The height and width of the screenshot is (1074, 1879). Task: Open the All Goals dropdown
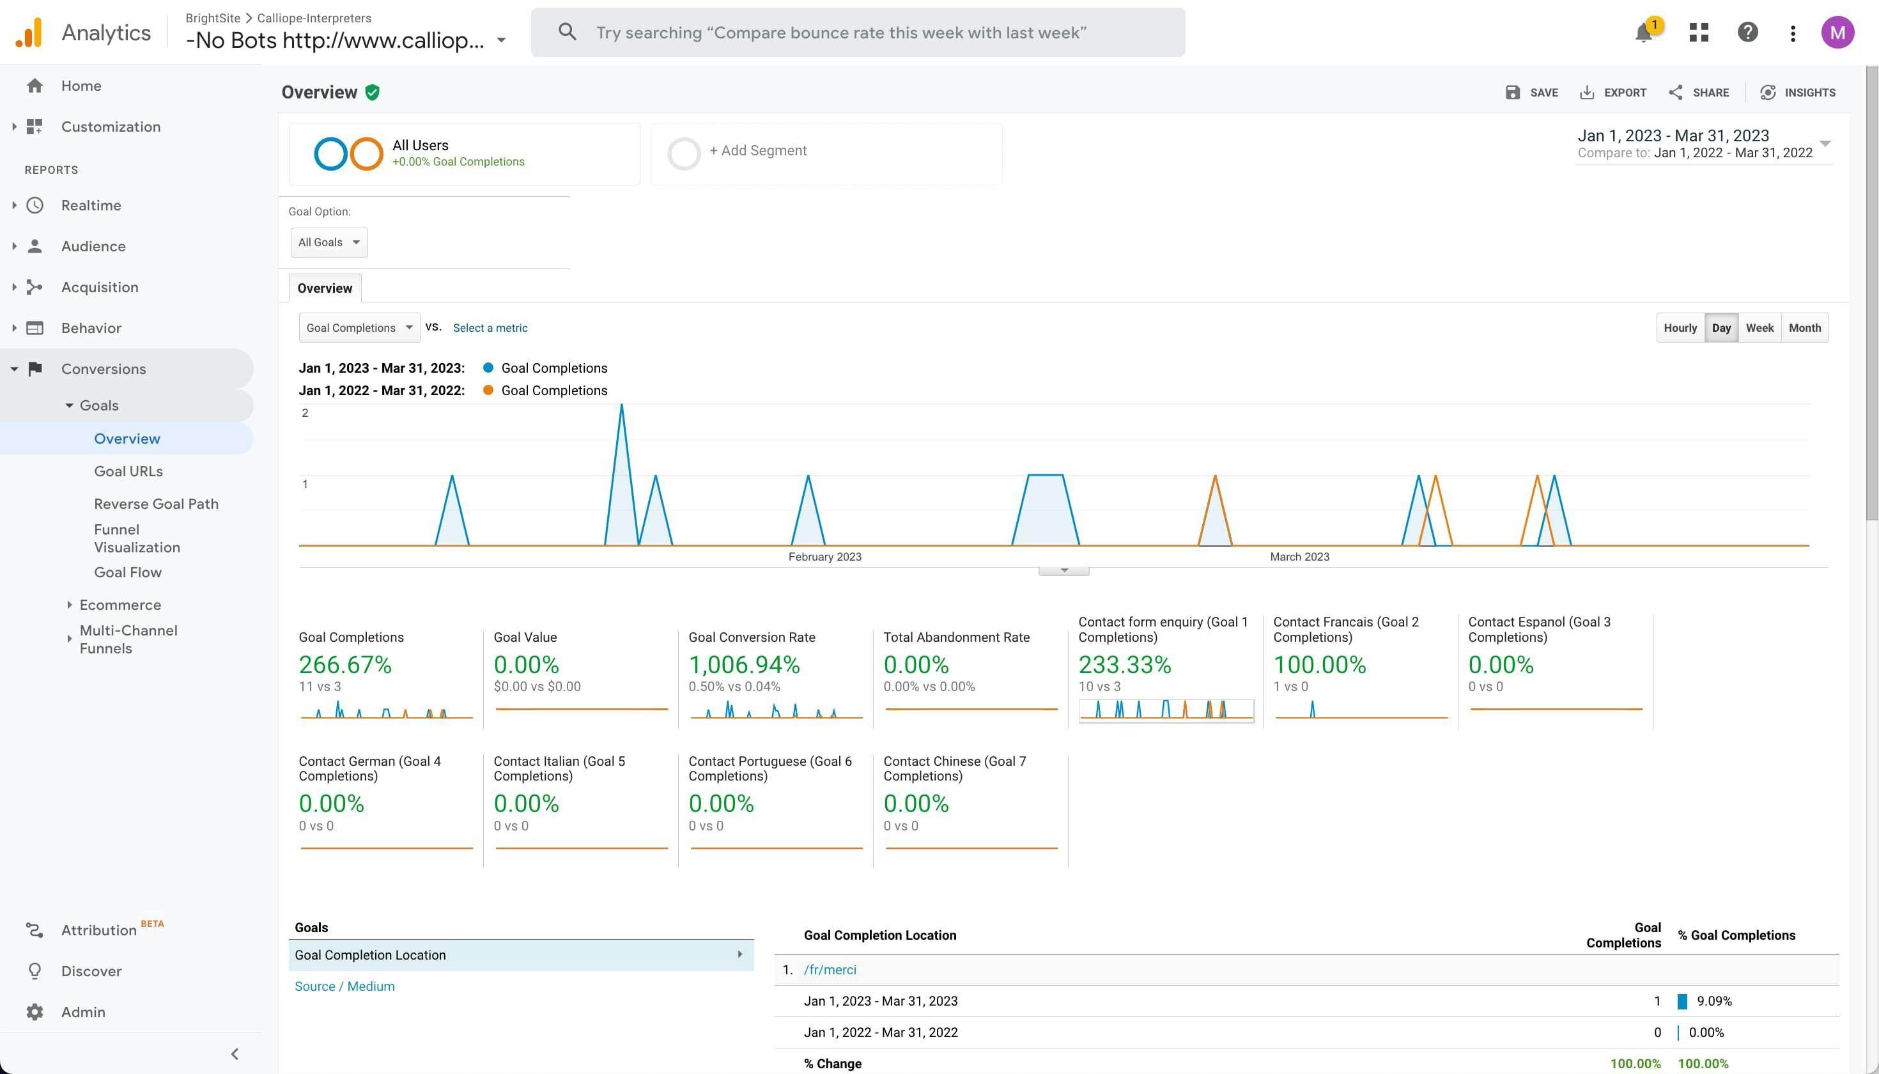click(329, 242)
